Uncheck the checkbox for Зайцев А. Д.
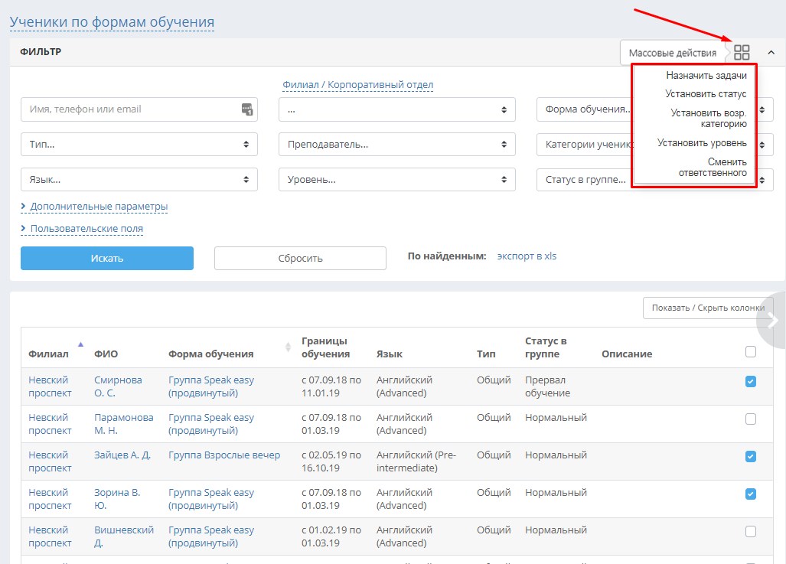Screen dimensions: 786x564 (750, 457)
